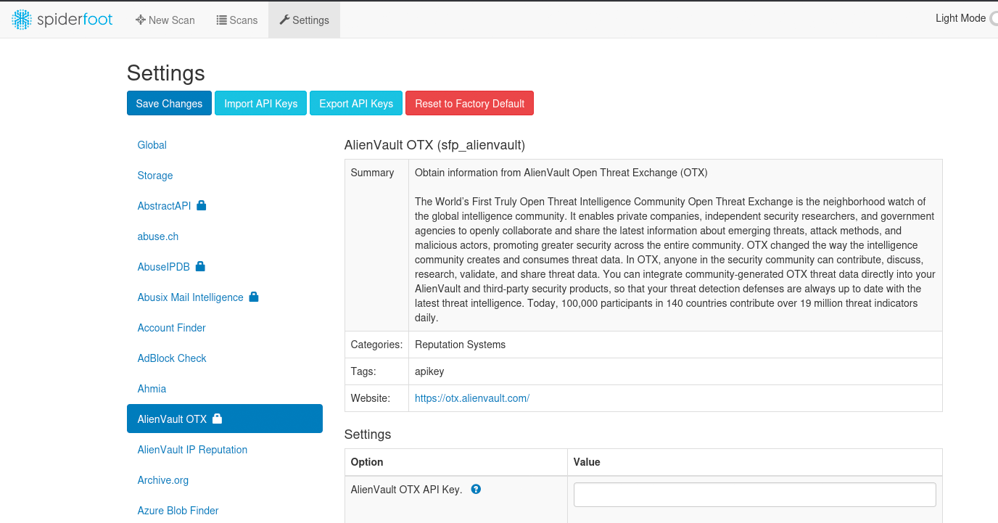Toggle the Light Mode switch

(x=993, y=18)
